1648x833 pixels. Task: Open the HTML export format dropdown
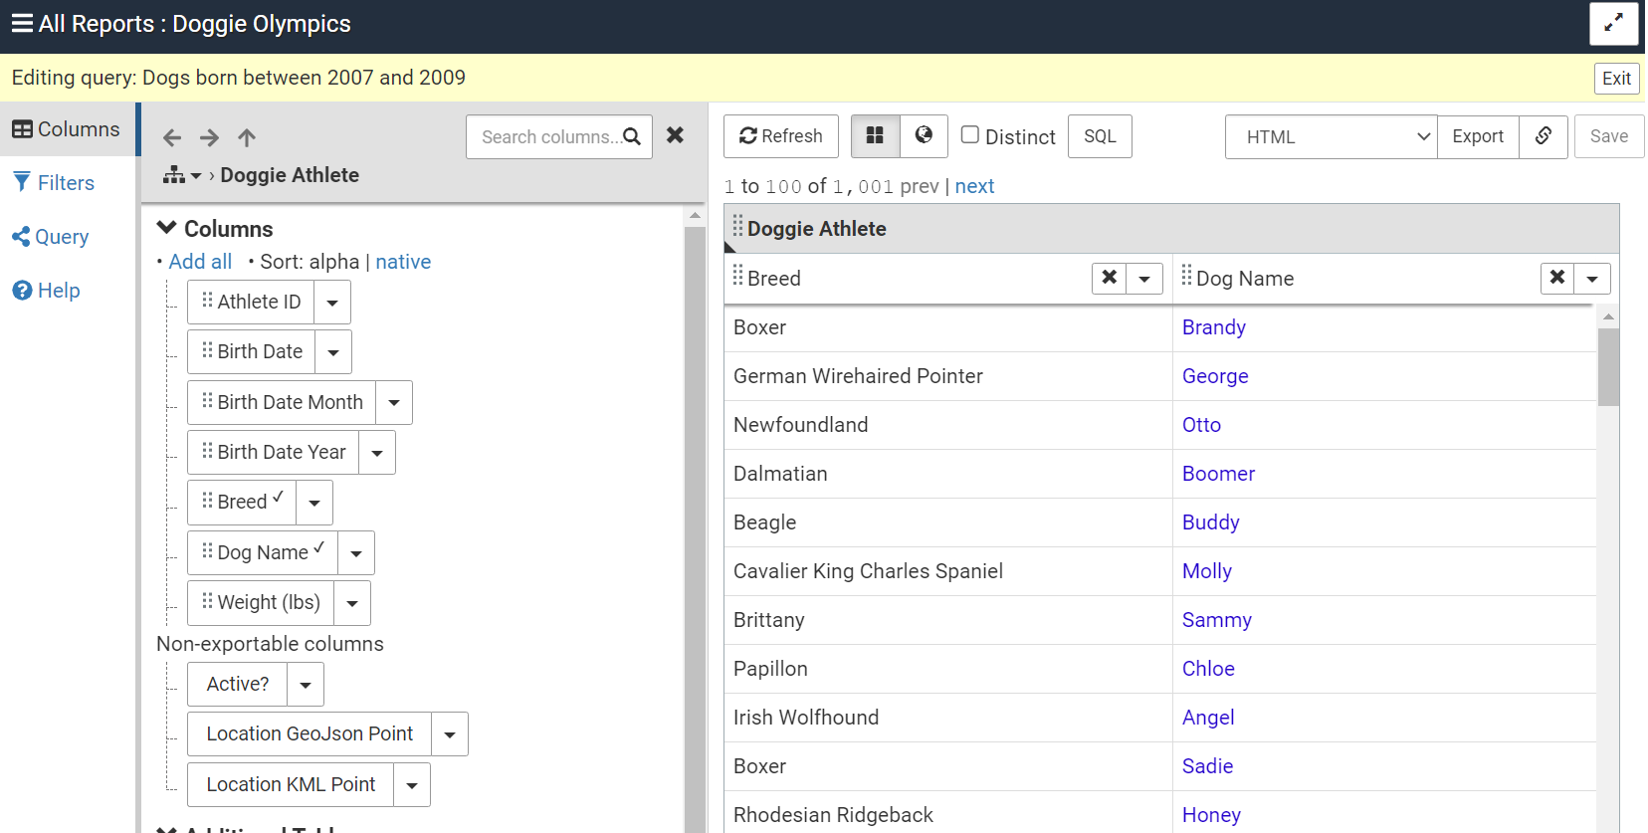[x=1331, y=137]
